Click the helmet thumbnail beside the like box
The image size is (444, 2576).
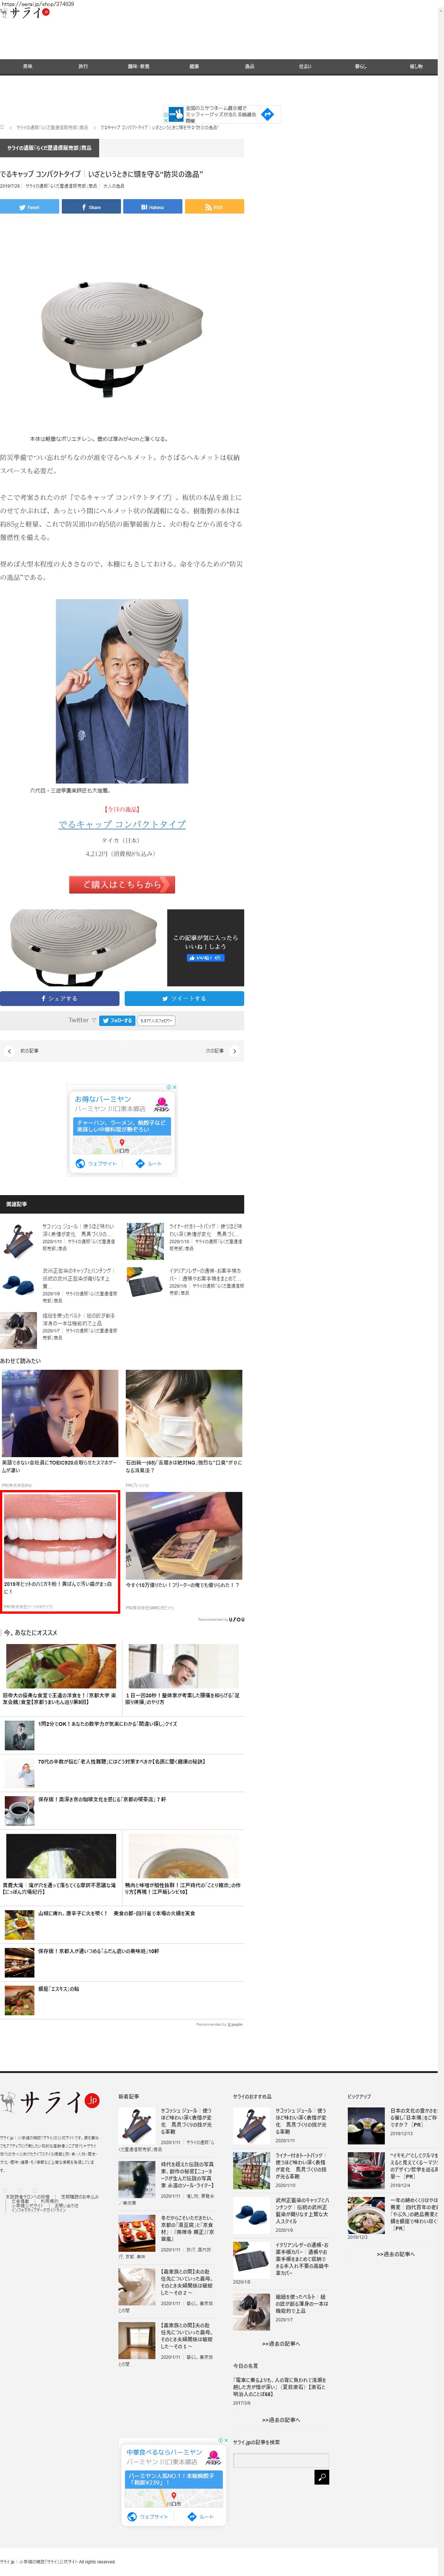pos(82,947)
